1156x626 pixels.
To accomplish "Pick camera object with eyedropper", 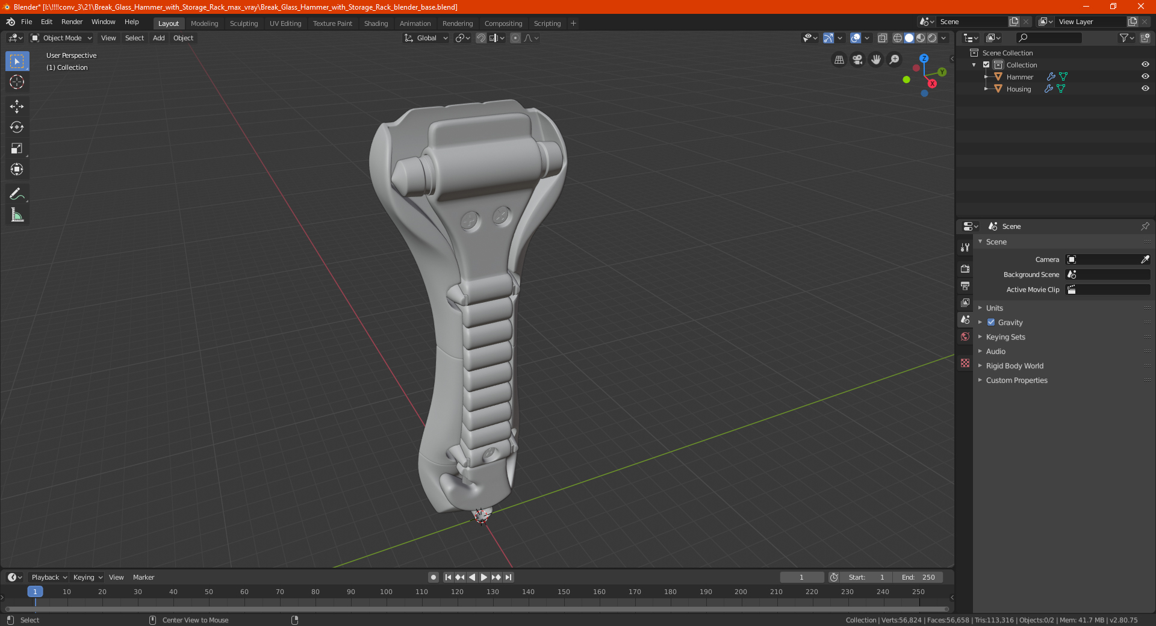I will coord(1145,259).
